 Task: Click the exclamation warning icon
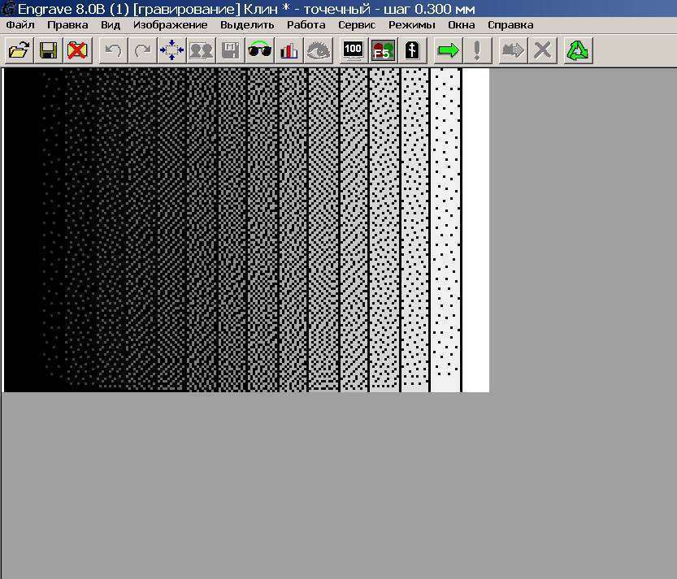477,50
